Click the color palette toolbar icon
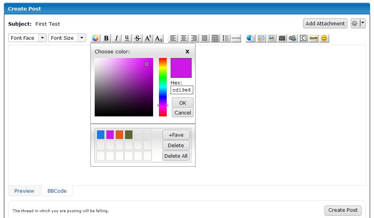 pyautogui.click(x=95, y=38)
